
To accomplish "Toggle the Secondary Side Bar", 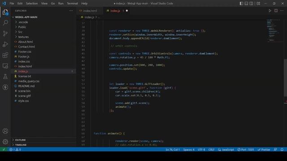I will point(251,4).
